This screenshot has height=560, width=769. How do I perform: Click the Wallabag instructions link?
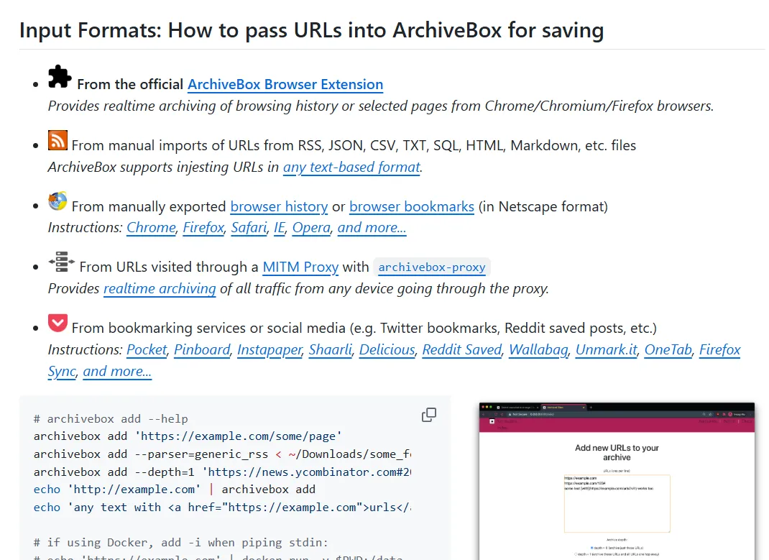538,349
